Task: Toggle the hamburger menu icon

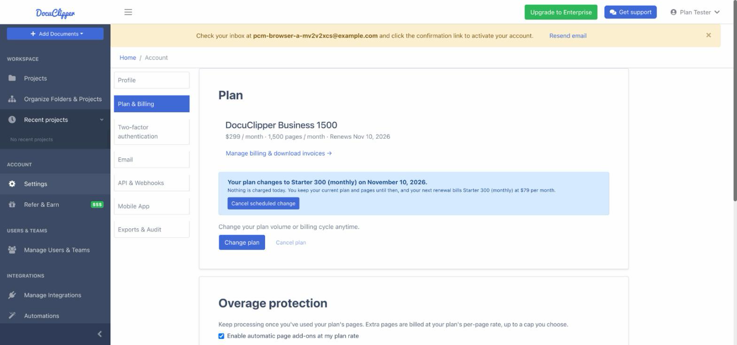Action: click(128, 12)
